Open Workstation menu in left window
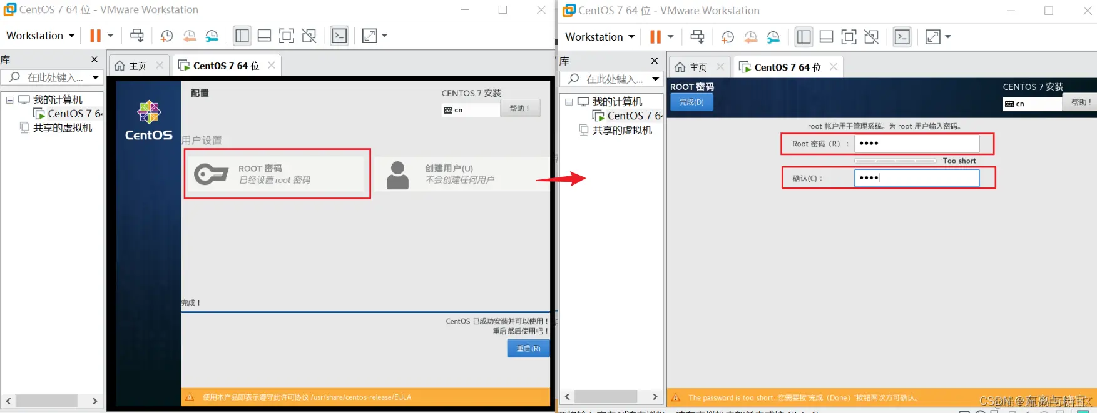1097x413 pixels. 41,36
